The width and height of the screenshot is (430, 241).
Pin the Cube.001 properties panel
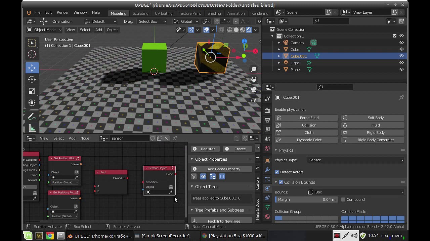402,97
